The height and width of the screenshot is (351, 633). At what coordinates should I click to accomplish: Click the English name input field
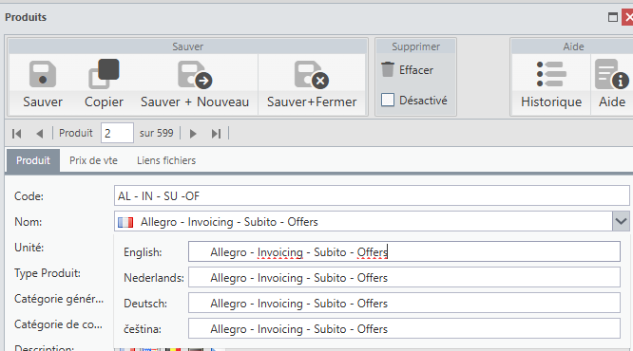click(404, 251)
